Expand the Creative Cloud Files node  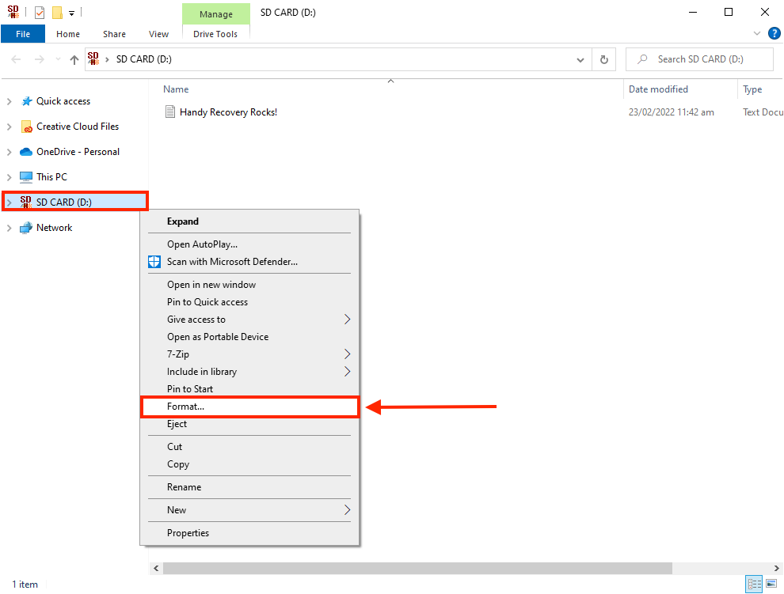point(9,127)
